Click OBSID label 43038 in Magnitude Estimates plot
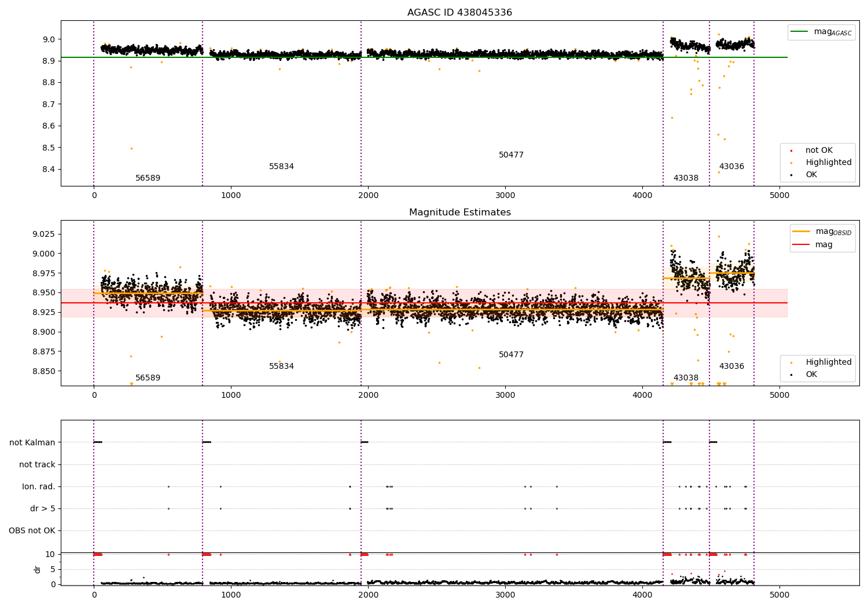Viewport: 868px width, 608px height. click(x=686, y=378)
